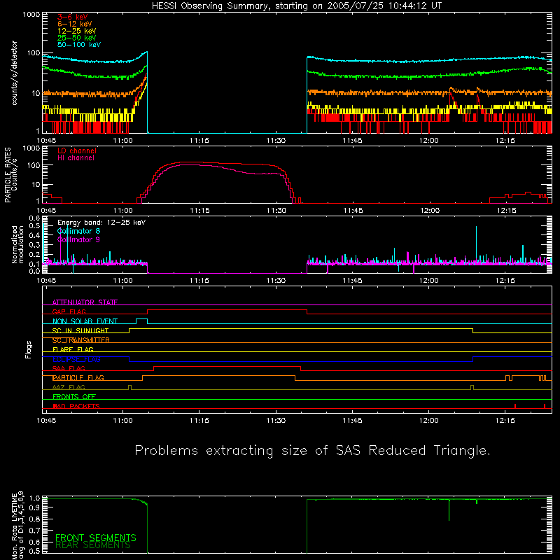
Task: Click the deep livetime dip after 12:00
Action: [449, 510]
